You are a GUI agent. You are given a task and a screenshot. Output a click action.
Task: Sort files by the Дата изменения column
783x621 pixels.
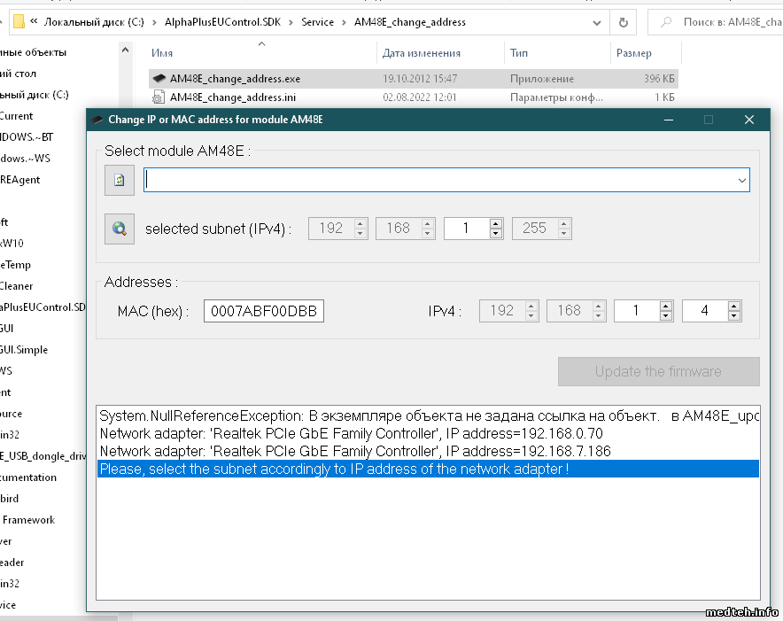pyautogui.click(x=421, y=53)
